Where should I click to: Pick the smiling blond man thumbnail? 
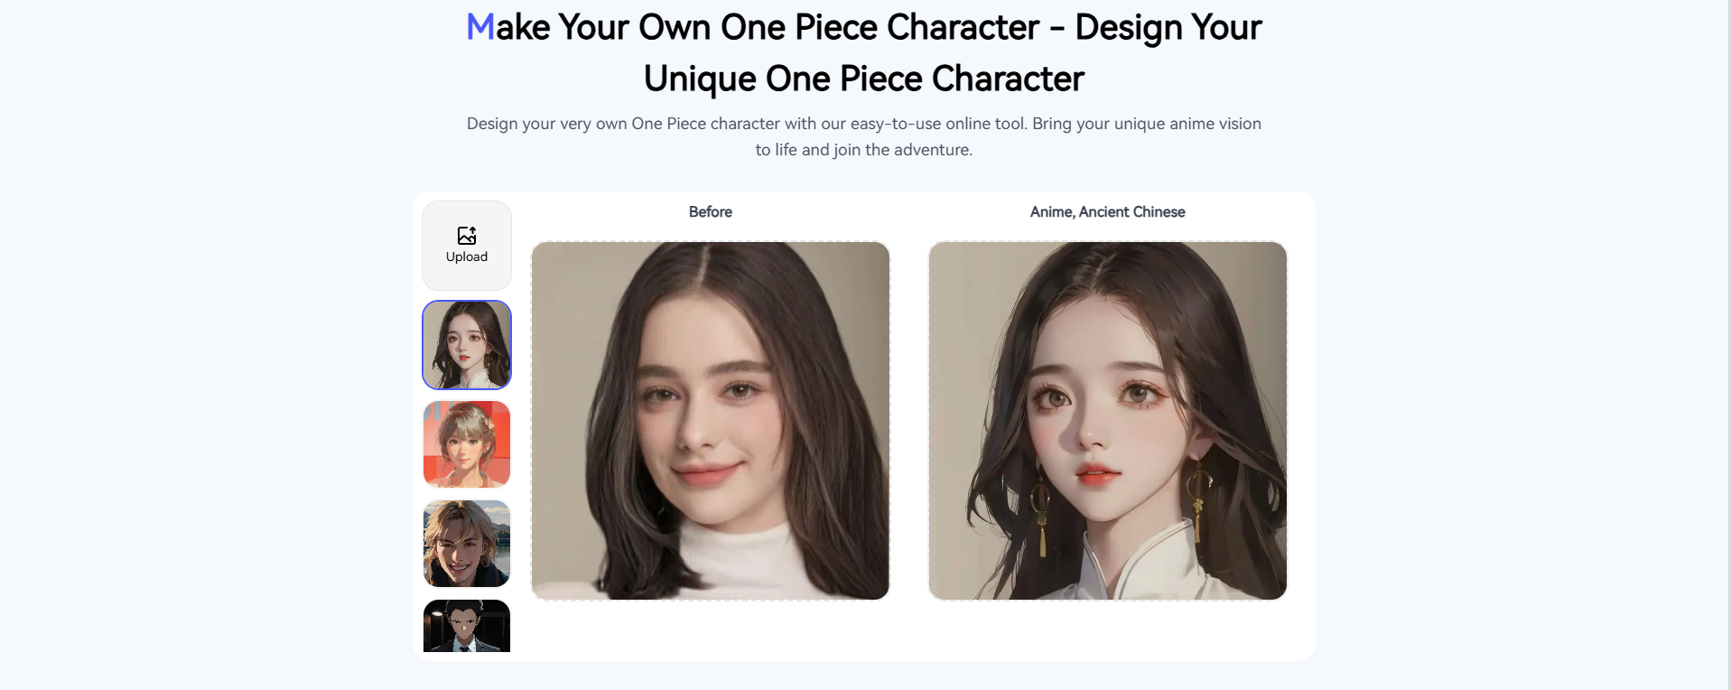point(467,544)
